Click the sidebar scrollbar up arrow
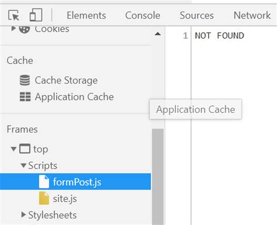277x225 pixels. [158, 34]
